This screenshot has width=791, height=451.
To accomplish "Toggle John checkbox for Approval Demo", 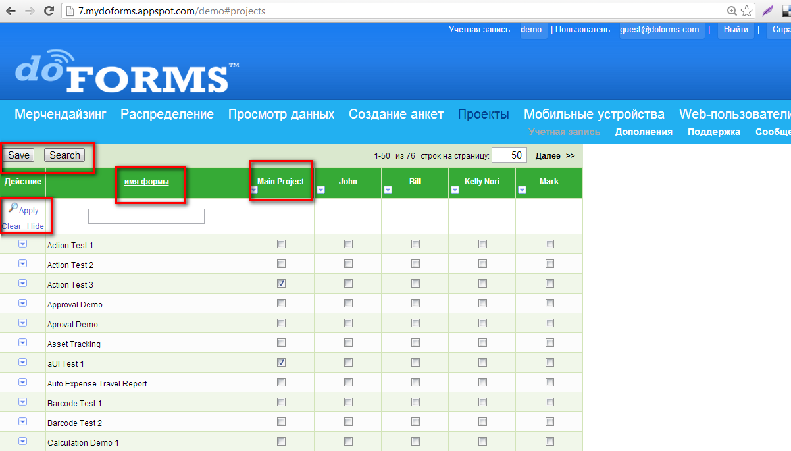I will click(x=348, y=304).
